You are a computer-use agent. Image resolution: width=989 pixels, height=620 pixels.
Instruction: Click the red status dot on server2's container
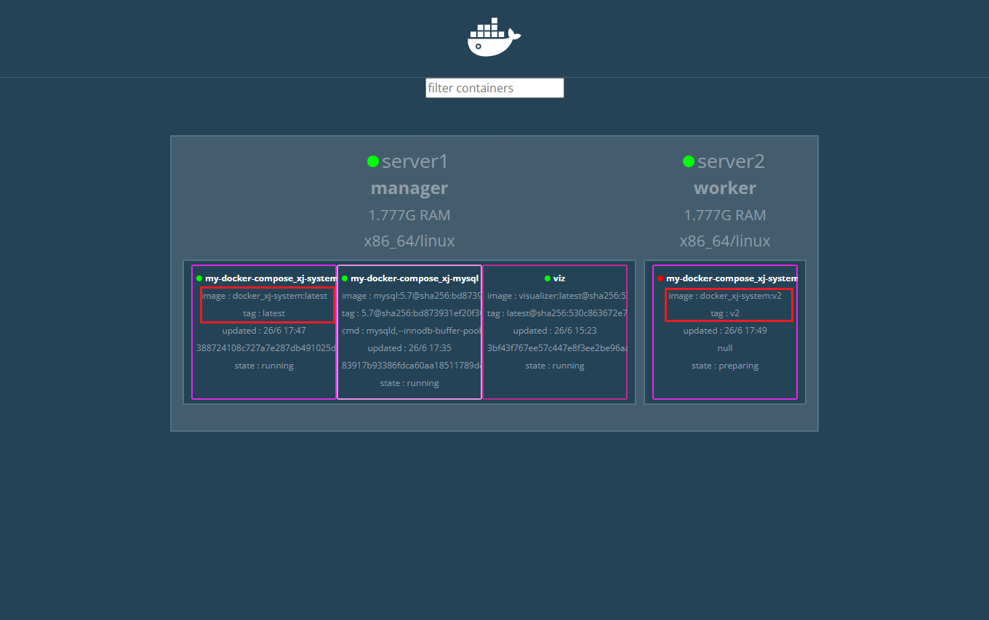click(660, 278)
